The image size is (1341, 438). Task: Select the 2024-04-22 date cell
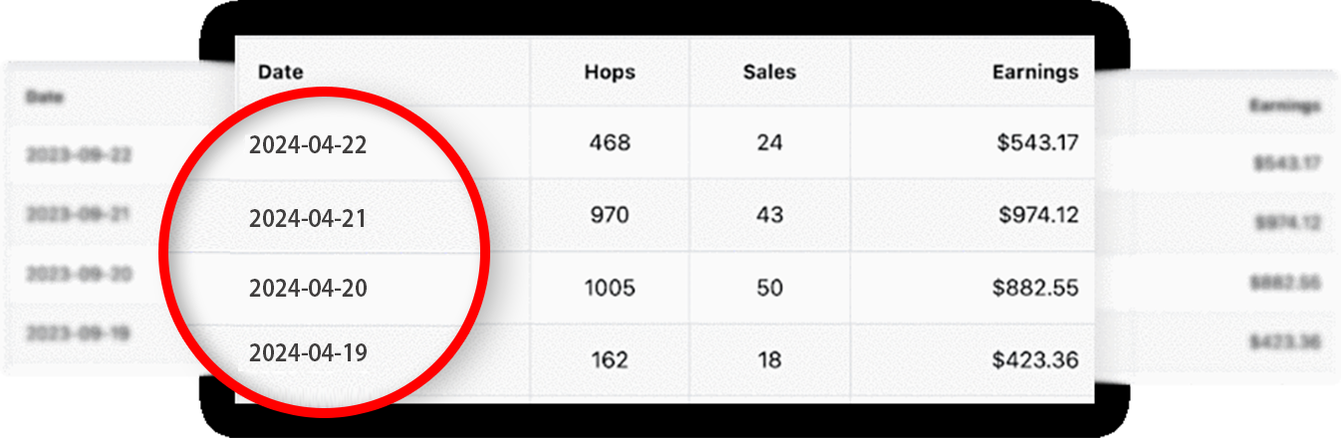click(308, 145)
